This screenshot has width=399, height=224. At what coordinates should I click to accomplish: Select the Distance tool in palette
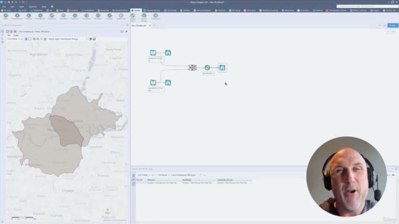[29, 16]
